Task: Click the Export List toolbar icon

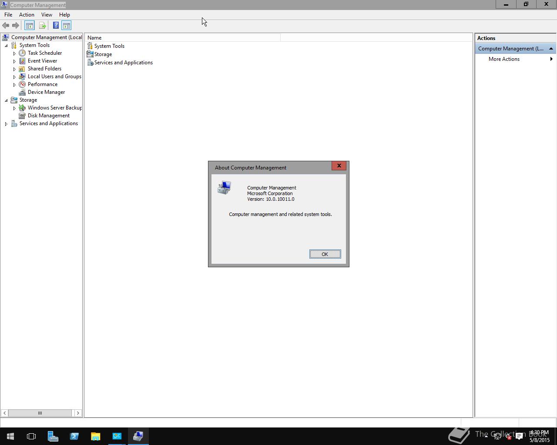Action: coord(42,26)
